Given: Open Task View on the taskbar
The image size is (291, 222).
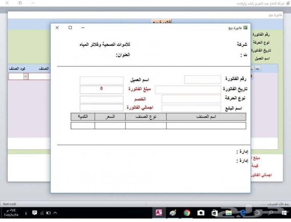Looking at the screenshot, I should click(257, 213).
